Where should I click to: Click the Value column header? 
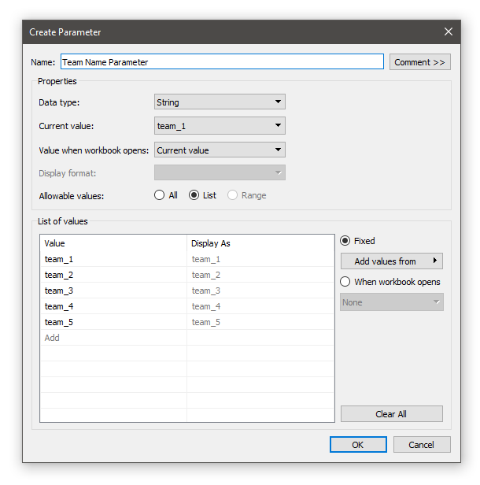113,243
